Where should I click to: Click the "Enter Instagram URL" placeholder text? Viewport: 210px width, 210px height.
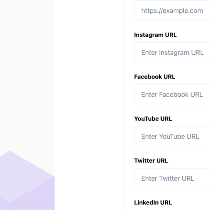point(172,52)
